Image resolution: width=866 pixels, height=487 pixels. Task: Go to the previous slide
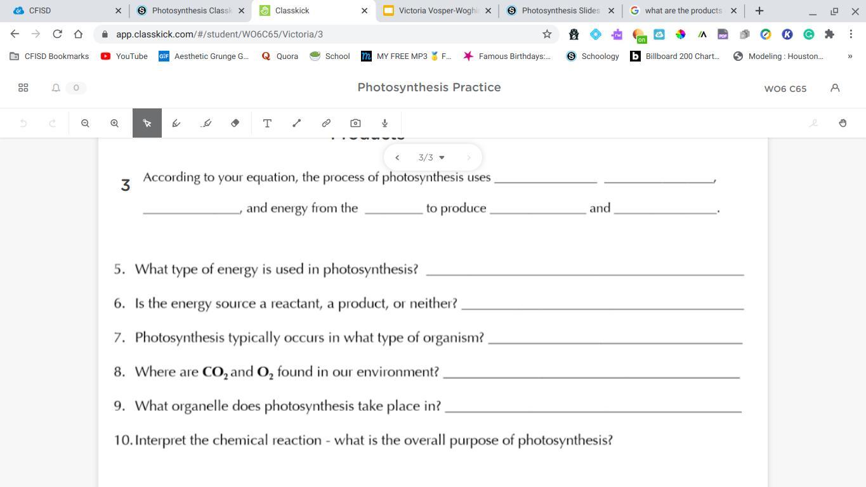(x=397, y=157)
